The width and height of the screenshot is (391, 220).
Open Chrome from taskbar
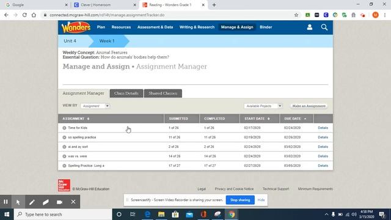click(232, 215)
